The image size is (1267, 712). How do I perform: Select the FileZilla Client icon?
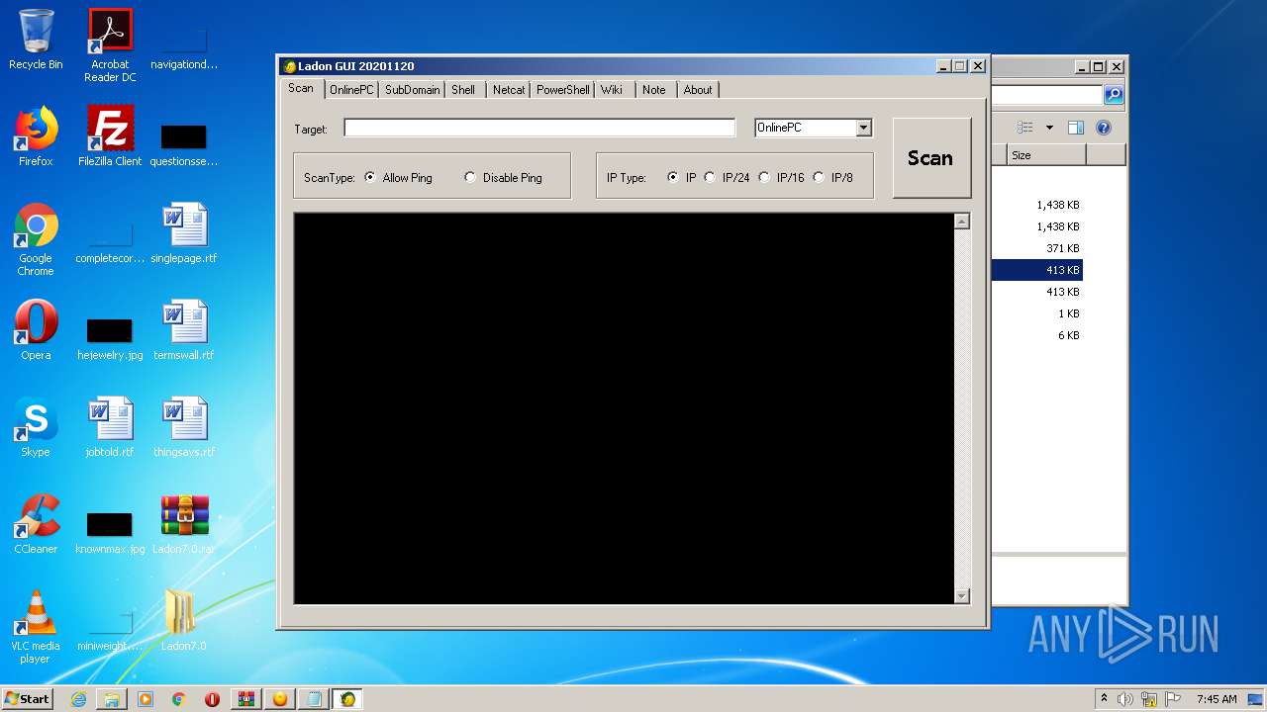(110, 136)
